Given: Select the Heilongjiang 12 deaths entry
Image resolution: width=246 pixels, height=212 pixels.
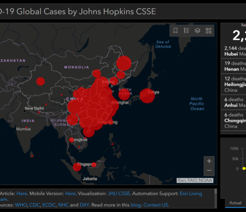Looking at the screenshot, I should pos(233,84).
